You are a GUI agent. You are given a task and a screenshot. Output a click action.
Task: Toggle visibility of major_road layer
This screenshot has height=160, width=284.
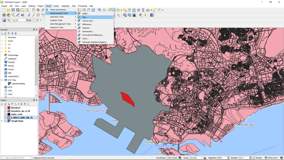point(5,114)
